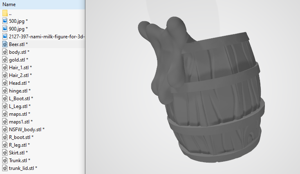Click the maps.stl model icon
Image resolution: width=300 pixels, height=174 pixels.
coord(5,114)
